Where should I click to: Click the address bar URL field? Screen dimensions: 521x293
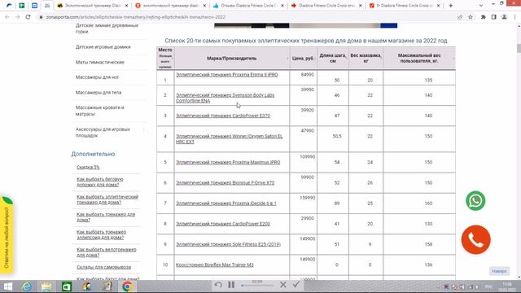[x=246, y=17]
